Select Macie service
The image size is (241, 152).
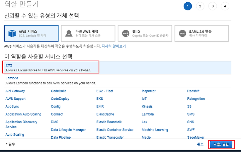(x=146, y=137)
